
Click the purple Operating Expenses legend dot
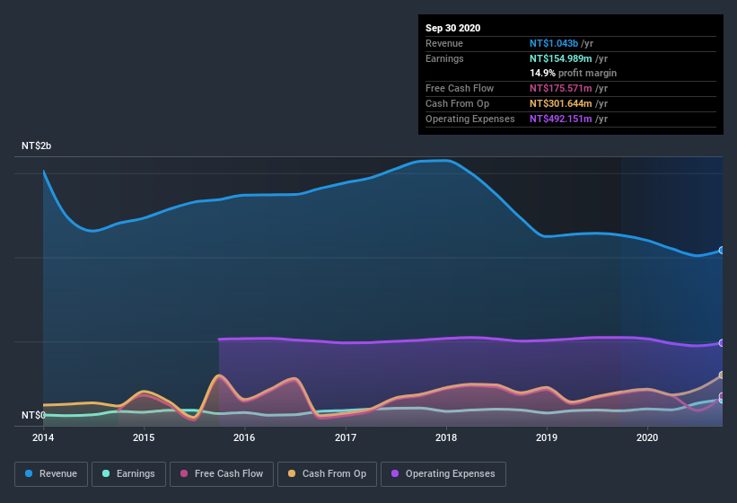click(x=396, y=473)
